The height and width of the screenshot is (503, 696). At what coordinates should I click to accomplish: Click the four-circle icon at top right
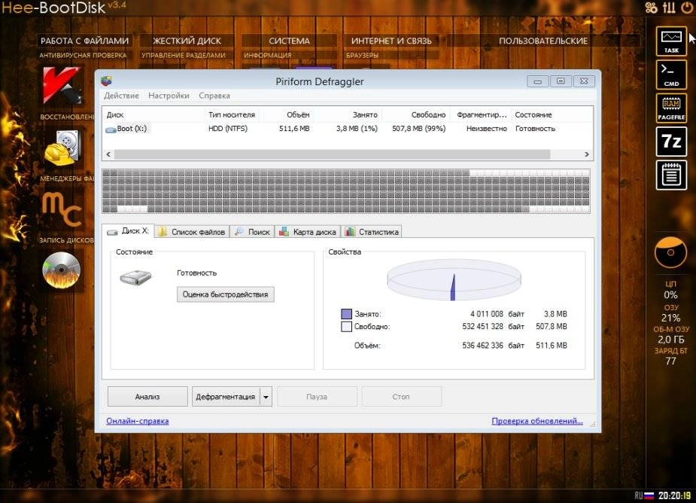(x=651, y=7)
